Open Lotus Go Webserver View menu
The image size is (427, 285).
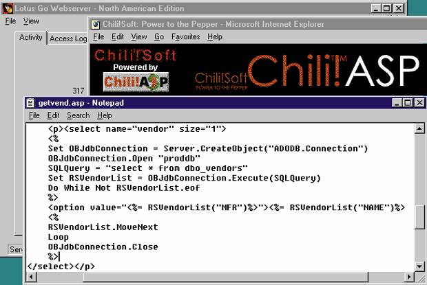pos(31,21)
